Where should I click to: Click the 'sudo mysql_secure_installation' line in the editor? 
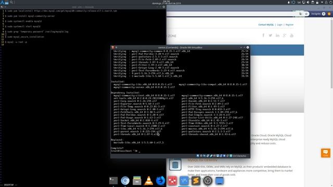coord(25,37)
